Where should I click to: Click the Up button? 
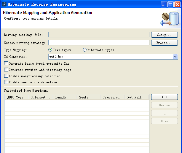[164, 113]
